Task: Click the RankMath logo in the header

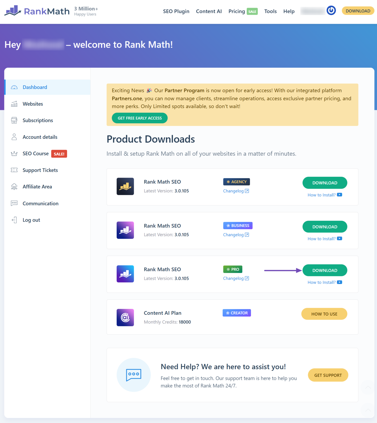Action: coord(37,11)
